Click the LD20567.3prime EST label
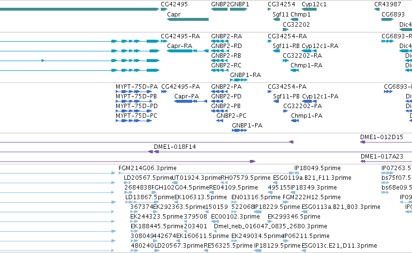 (179, 246)
